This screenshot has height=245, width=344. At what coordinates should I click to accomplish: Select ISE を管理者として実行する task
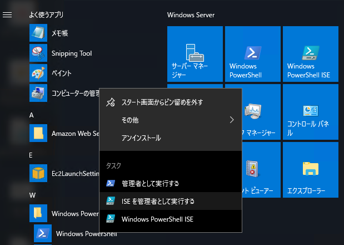(x=171, y=201)
